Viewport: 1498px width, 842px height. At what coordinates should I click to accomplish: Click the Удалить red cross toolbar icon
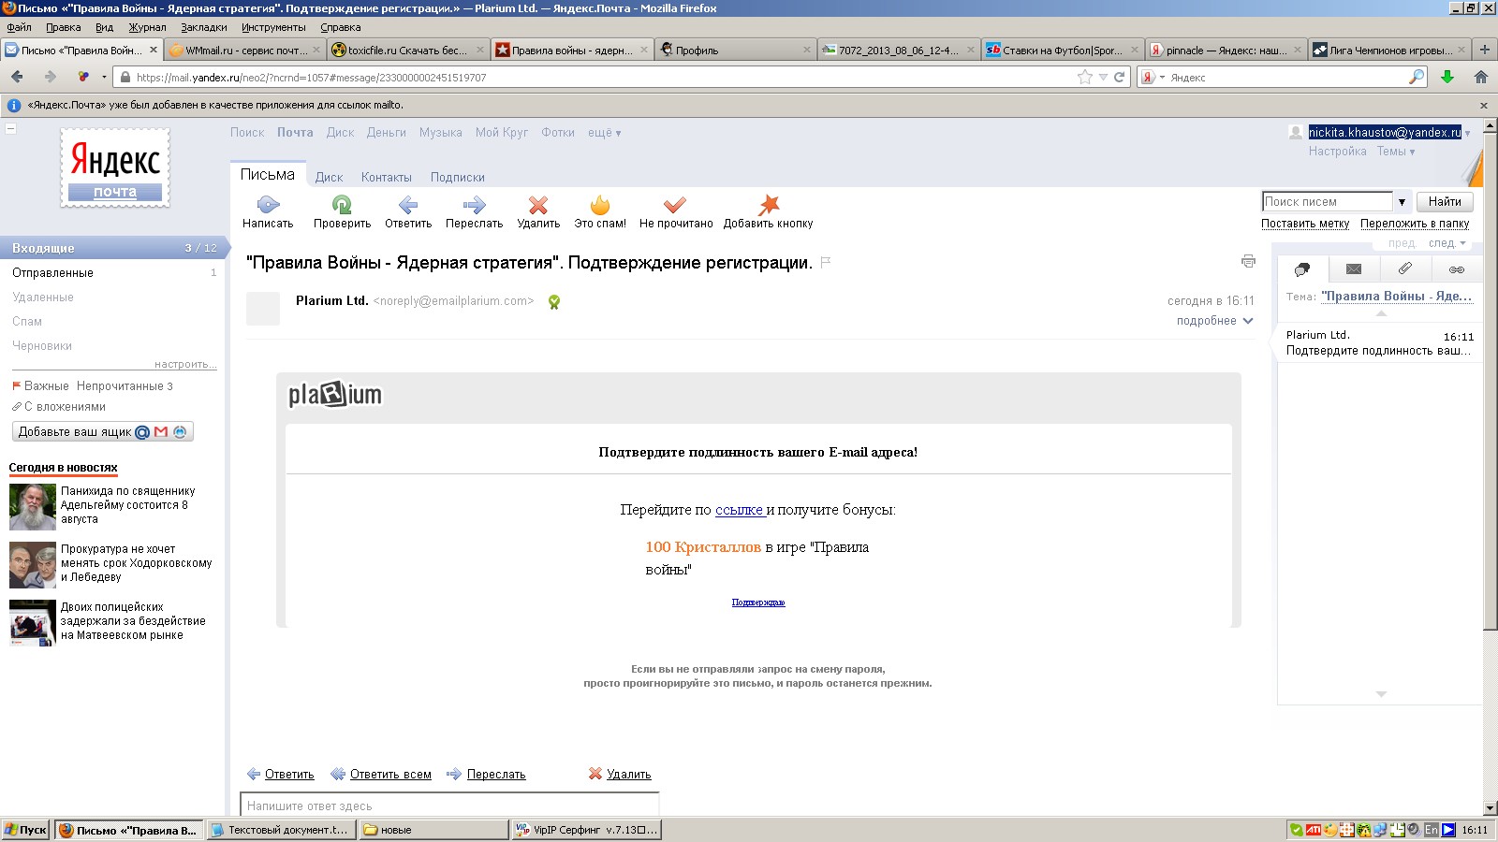tap(538, 204)
